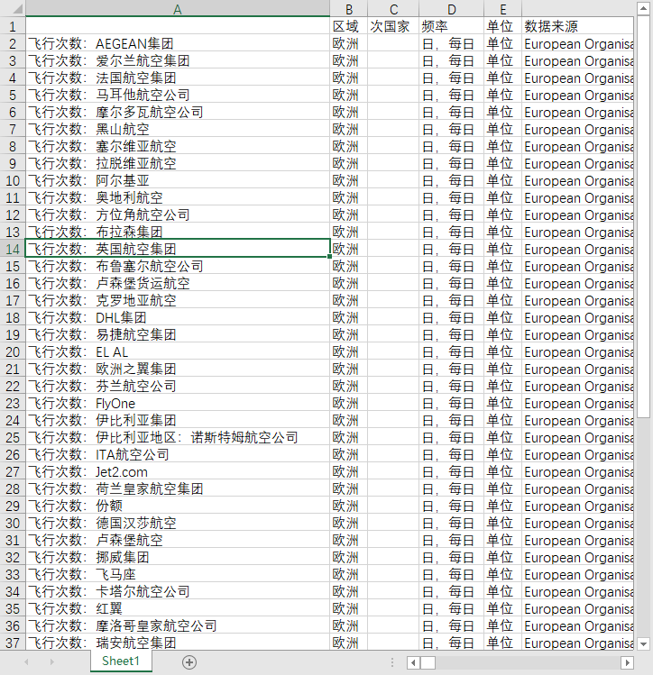
Task: Select cell '飞行次数: 荷兰皇家航空集团'
Action: point(178,488)
